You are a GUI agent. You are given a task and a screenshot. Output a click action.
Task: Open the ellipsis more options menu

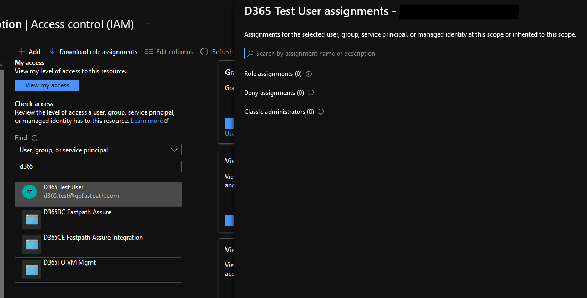tap(150, 24)
